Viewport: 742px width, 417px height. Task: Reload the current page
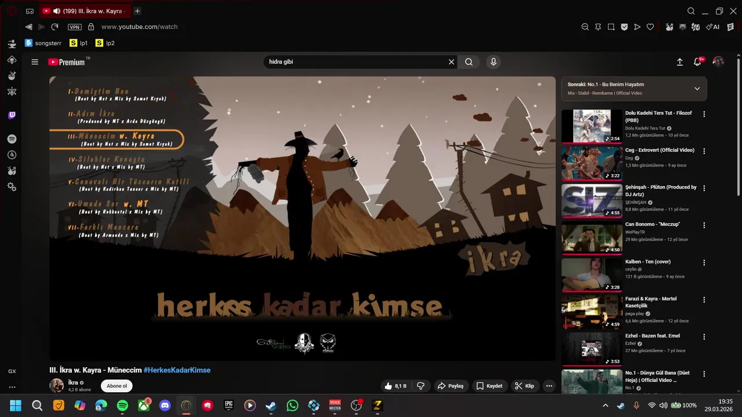54,27
